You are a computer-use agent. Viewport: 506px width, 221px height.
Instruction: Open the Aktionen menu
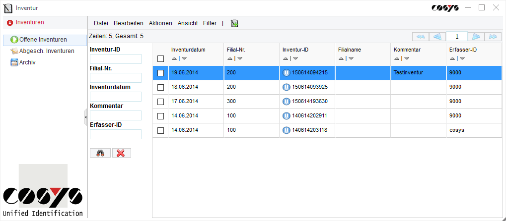pos(160,23)
